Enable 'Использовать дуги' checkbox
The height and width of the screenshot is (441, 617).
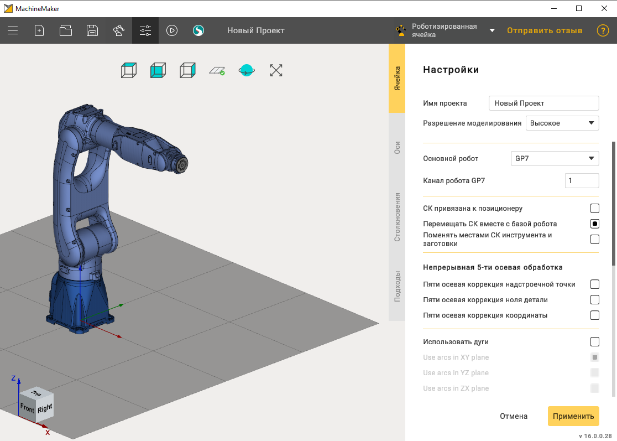pos(595,342)
